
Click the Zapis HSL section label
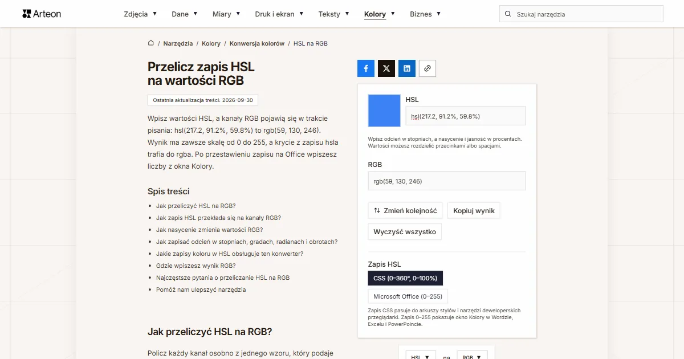click(385, 264)
